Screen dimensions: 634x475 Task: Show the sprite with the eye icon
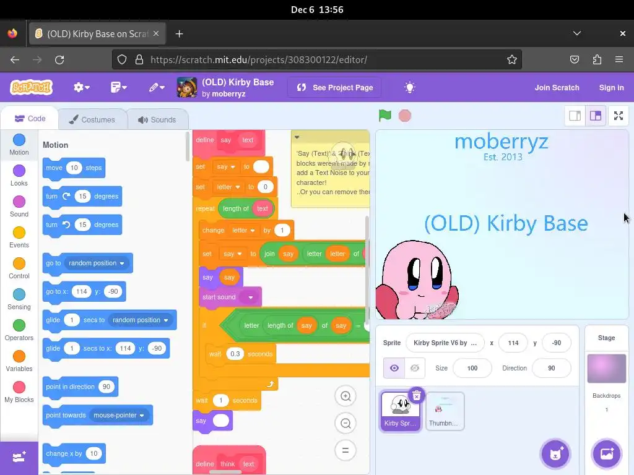(394, 368)
